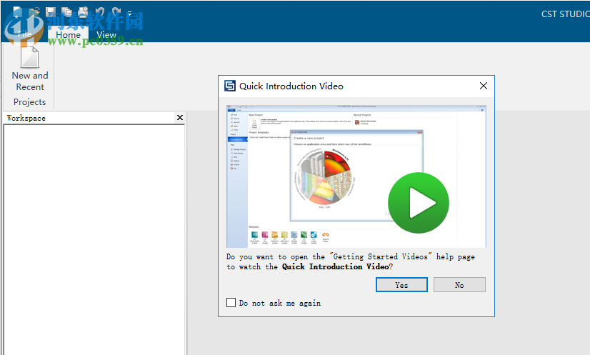Click Yes to open Getting Started Videos
The image size is (590, 355).
[x=401, y=285]
